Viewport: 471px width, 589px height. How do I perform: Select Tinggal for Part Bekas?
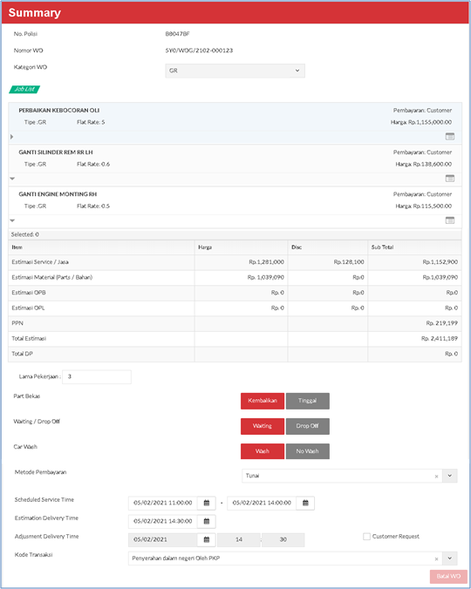click(x=308, y=401)
